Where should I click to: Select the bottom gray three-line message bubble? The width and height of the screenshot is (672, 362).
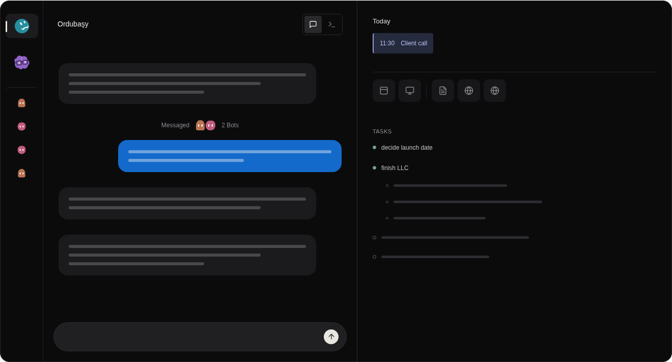(187, 255)
